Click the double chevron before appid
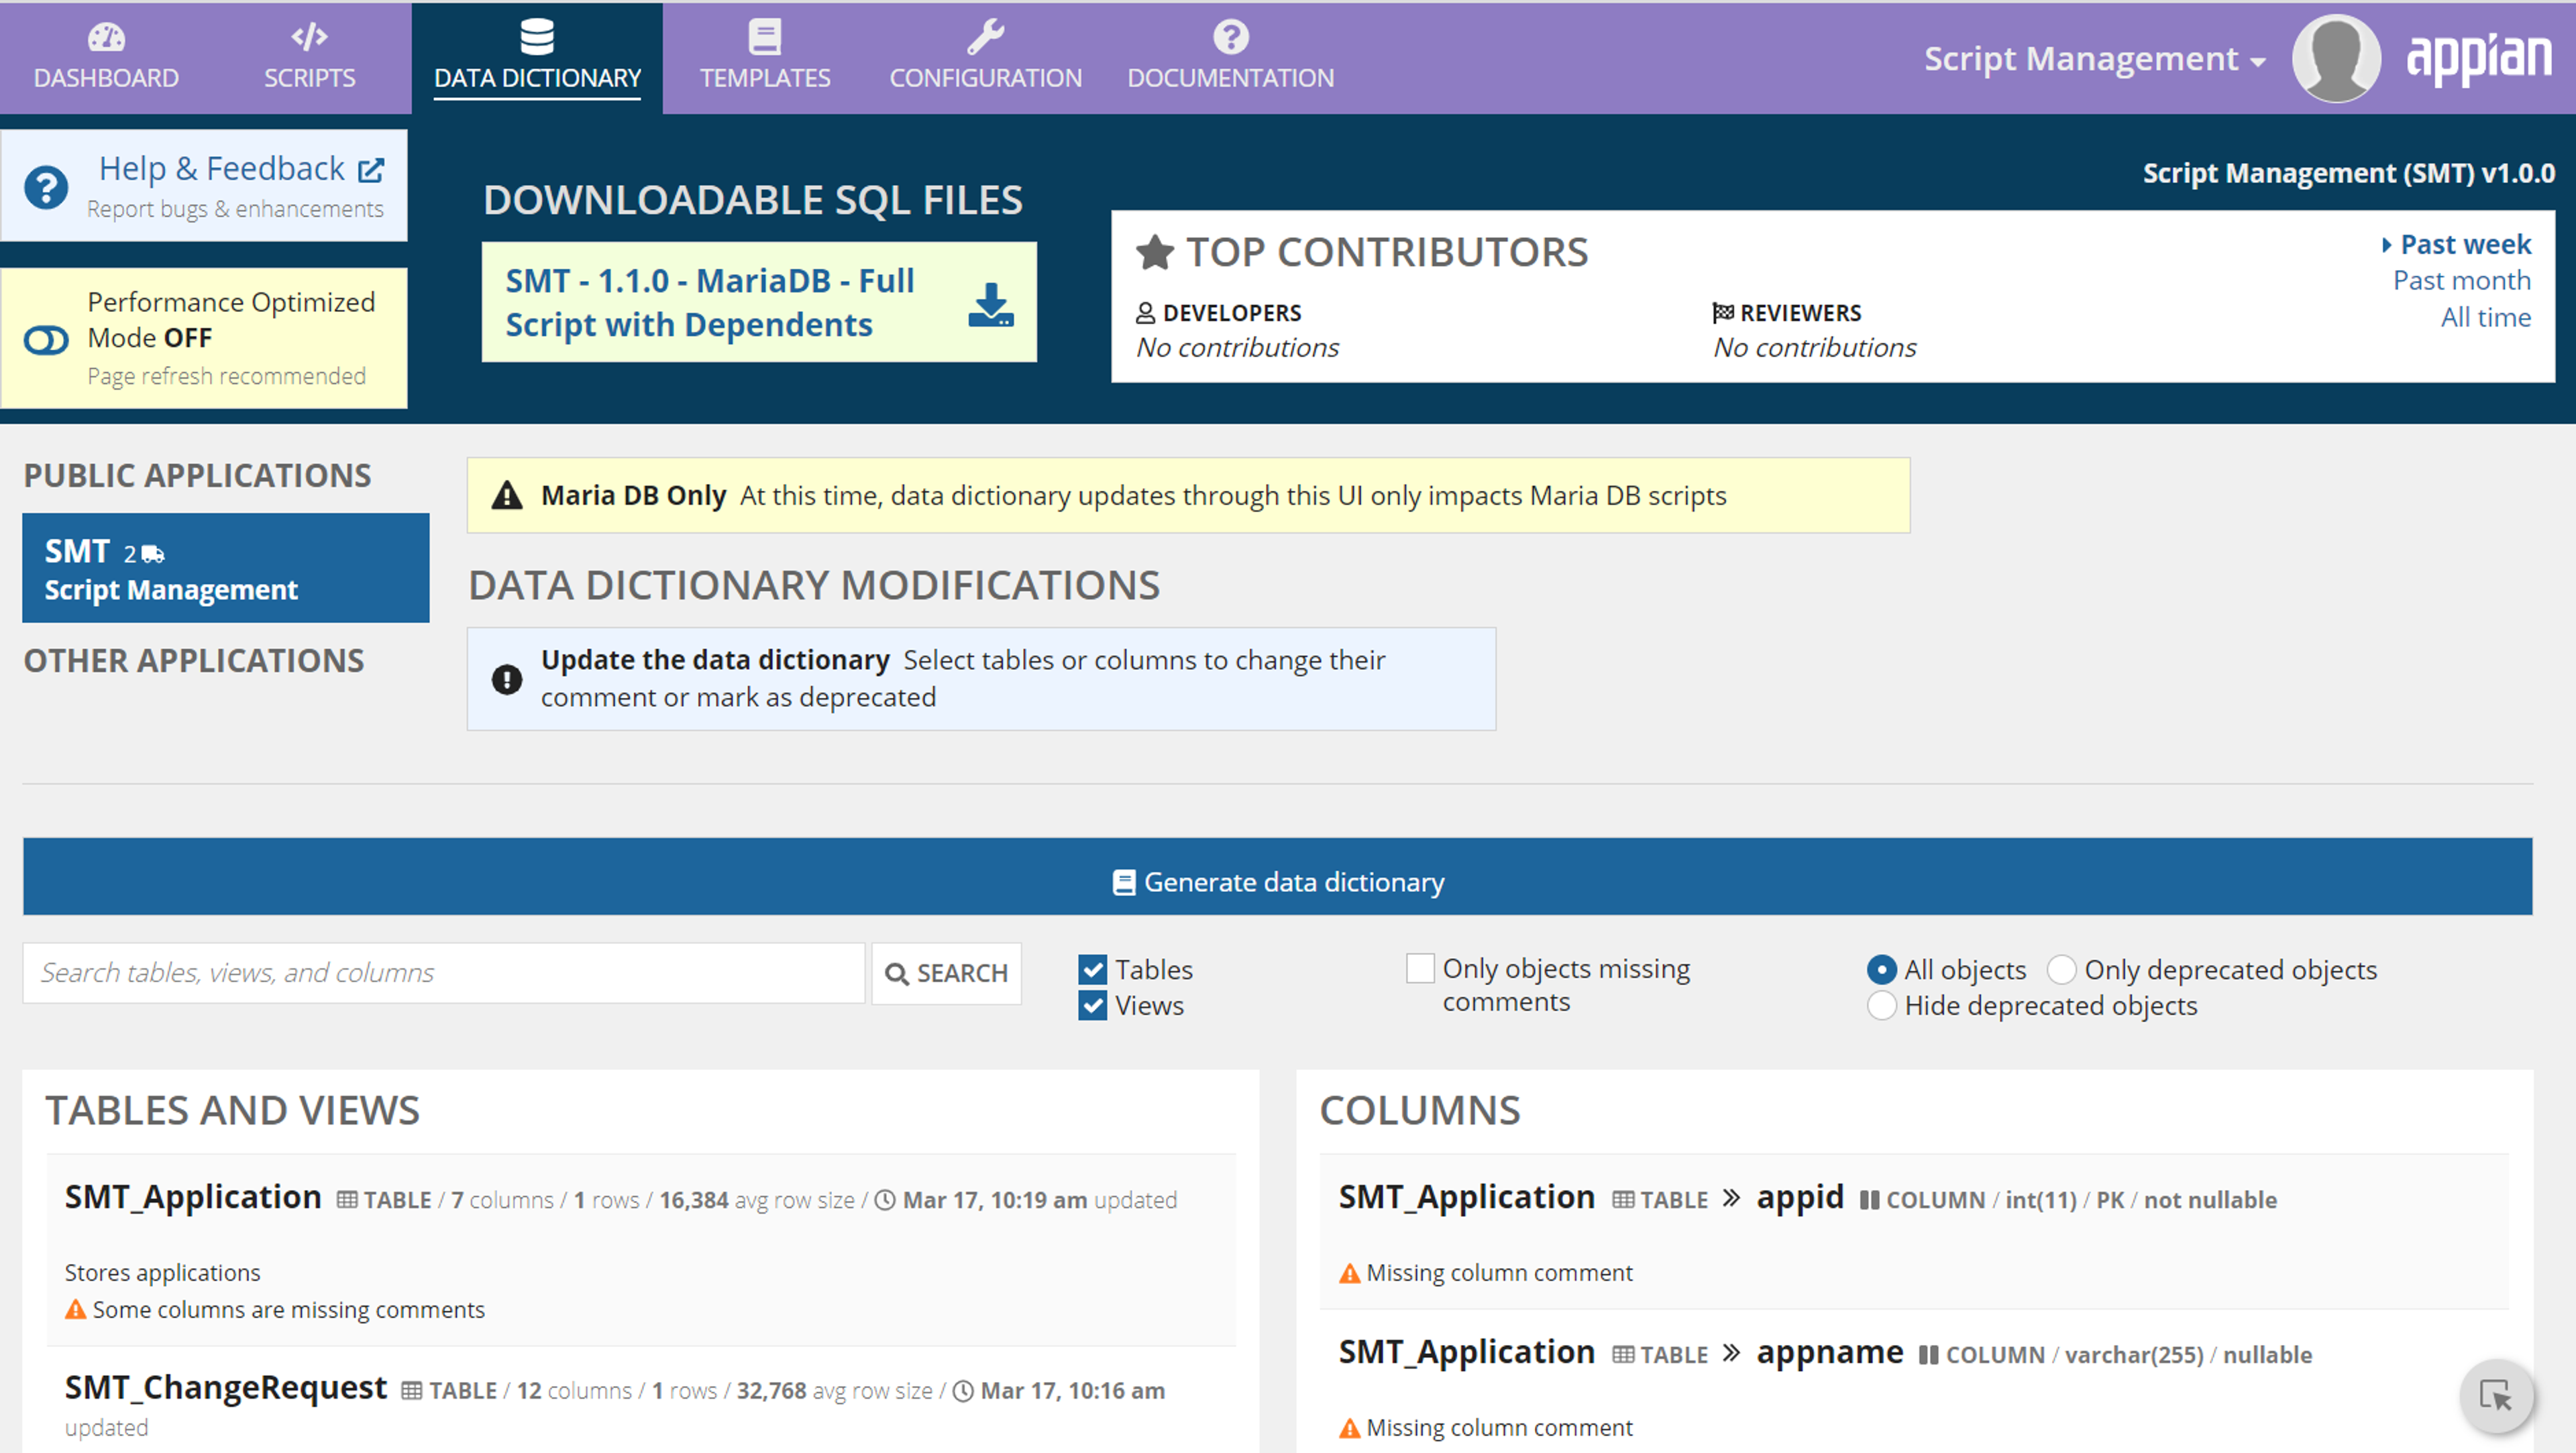 [x=1732, y=1198]
